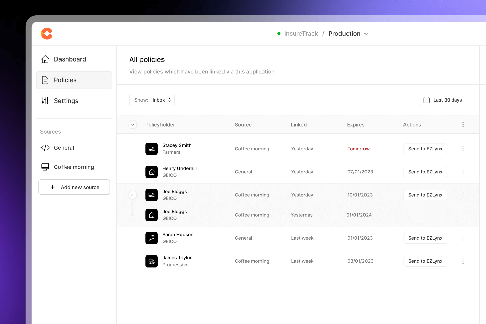Open the Production environment dropdown
Screen dimensions: 486x324
coord(348,34)
